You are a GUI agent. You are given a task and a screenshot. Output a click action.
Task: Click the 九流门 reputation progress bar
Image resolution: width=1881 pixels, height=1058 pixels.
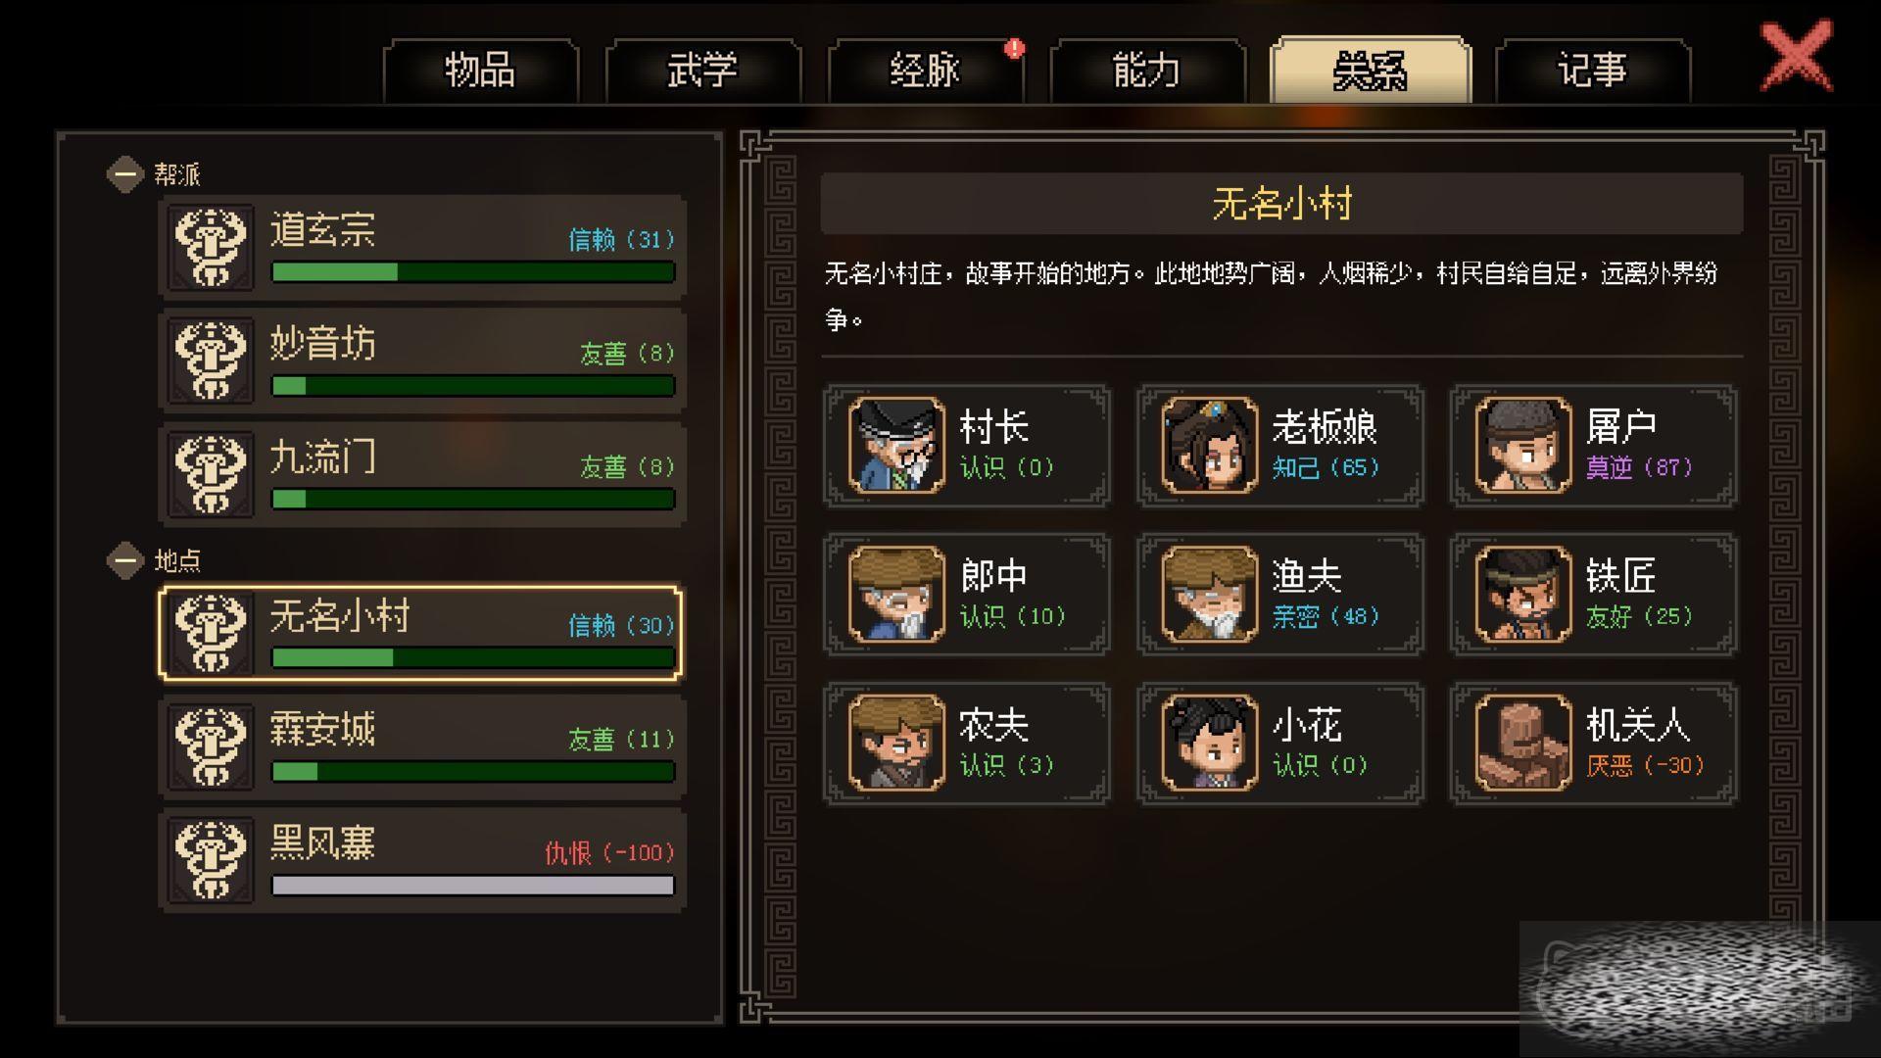pyautogui.click(x=473, y=499)
